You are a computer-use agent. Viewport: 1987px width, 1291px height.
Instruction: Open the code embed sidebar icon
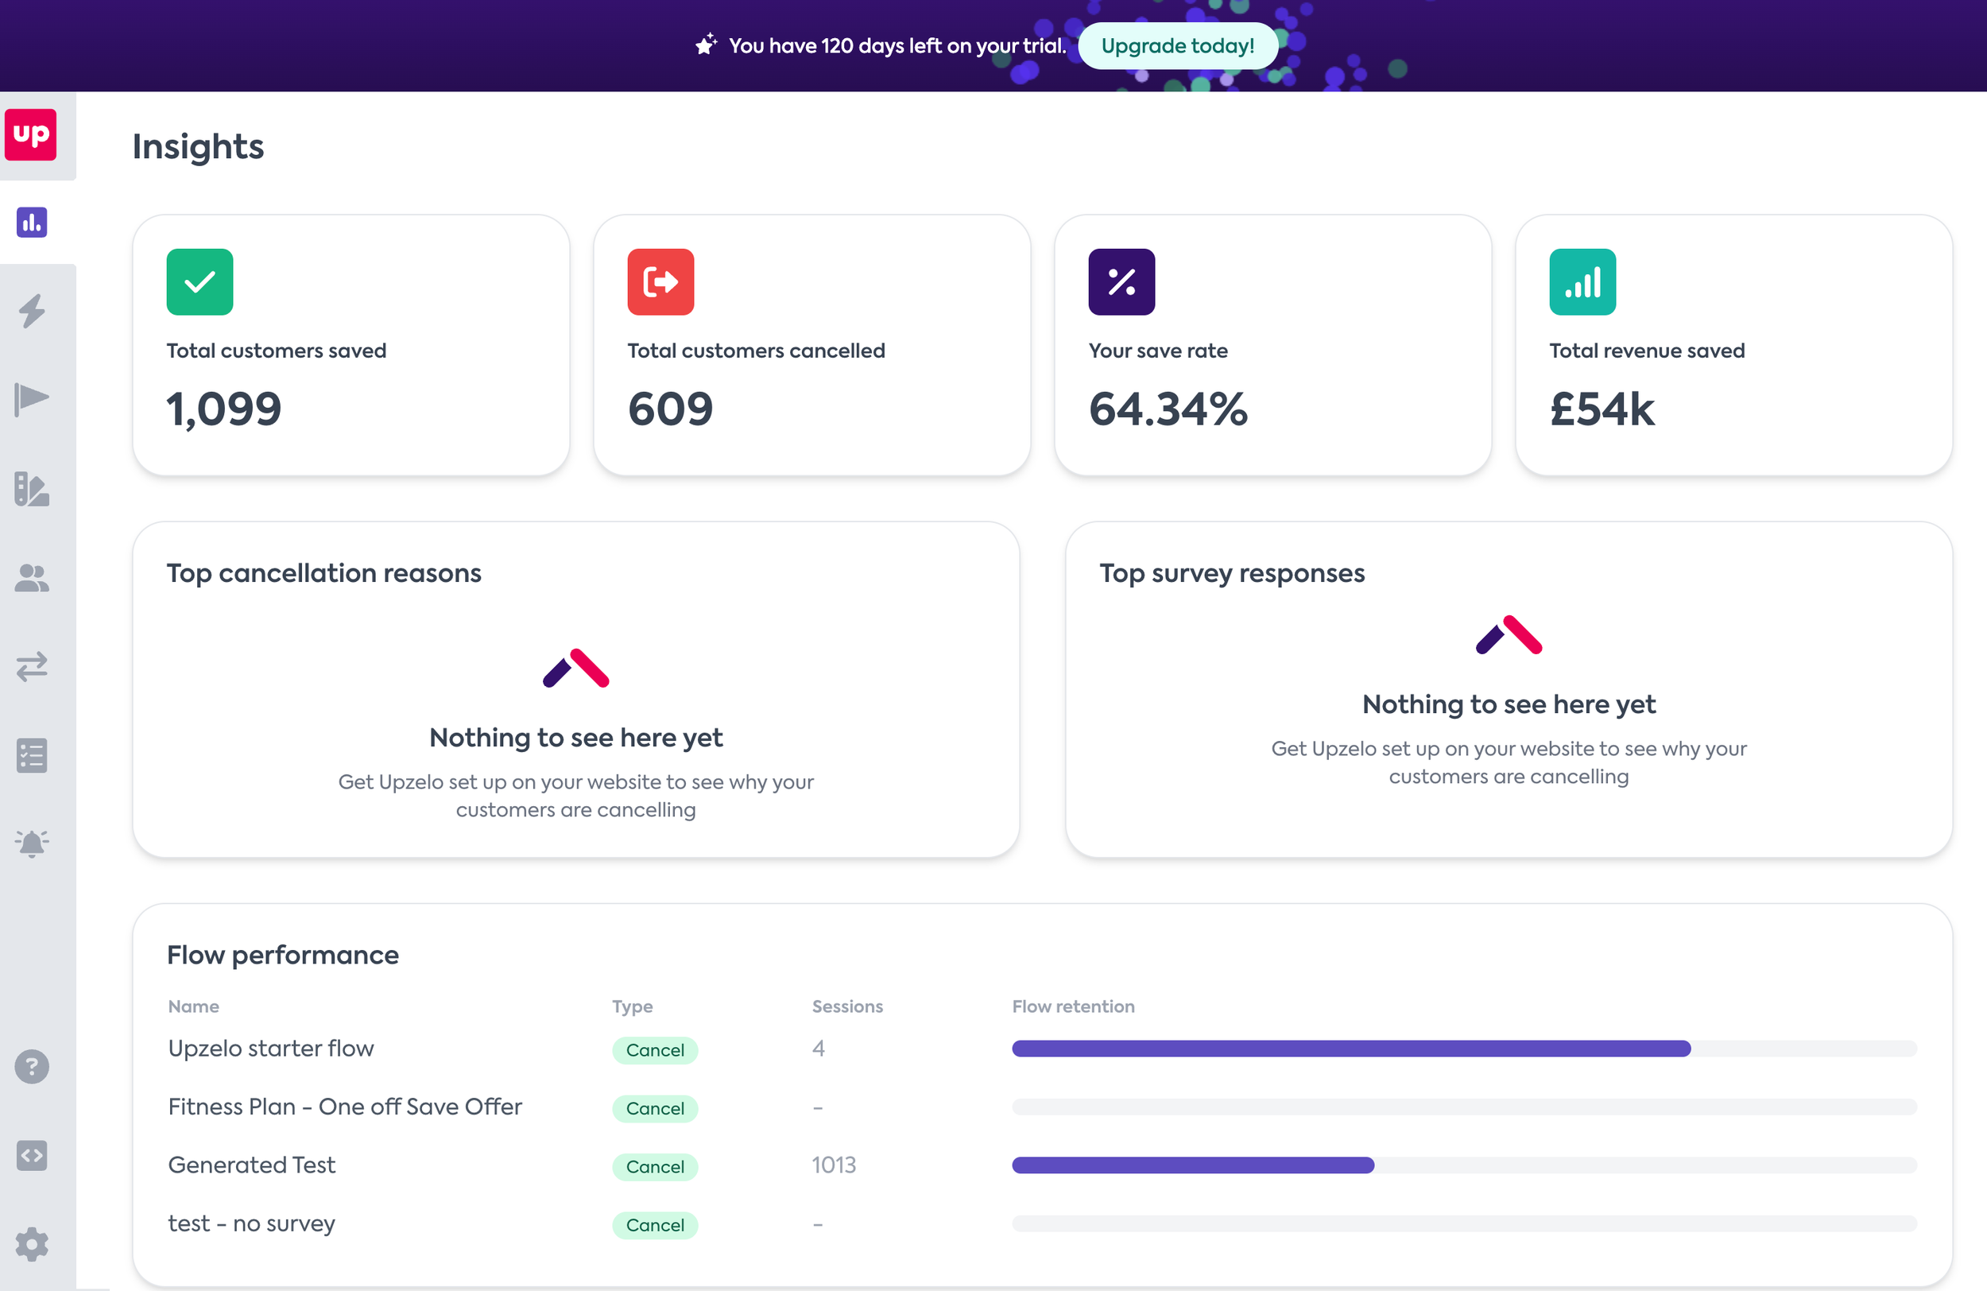click(32, 1156)
